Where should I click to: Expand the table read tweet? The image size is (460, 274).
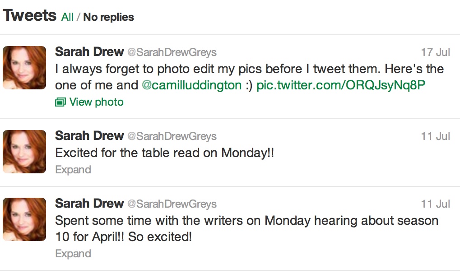(73, 170)
